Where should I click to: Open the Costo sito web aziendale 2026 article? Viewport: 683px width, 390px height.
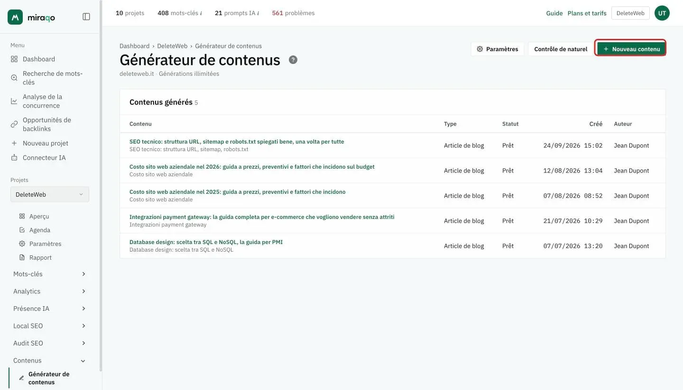click(x=252, y=167)
